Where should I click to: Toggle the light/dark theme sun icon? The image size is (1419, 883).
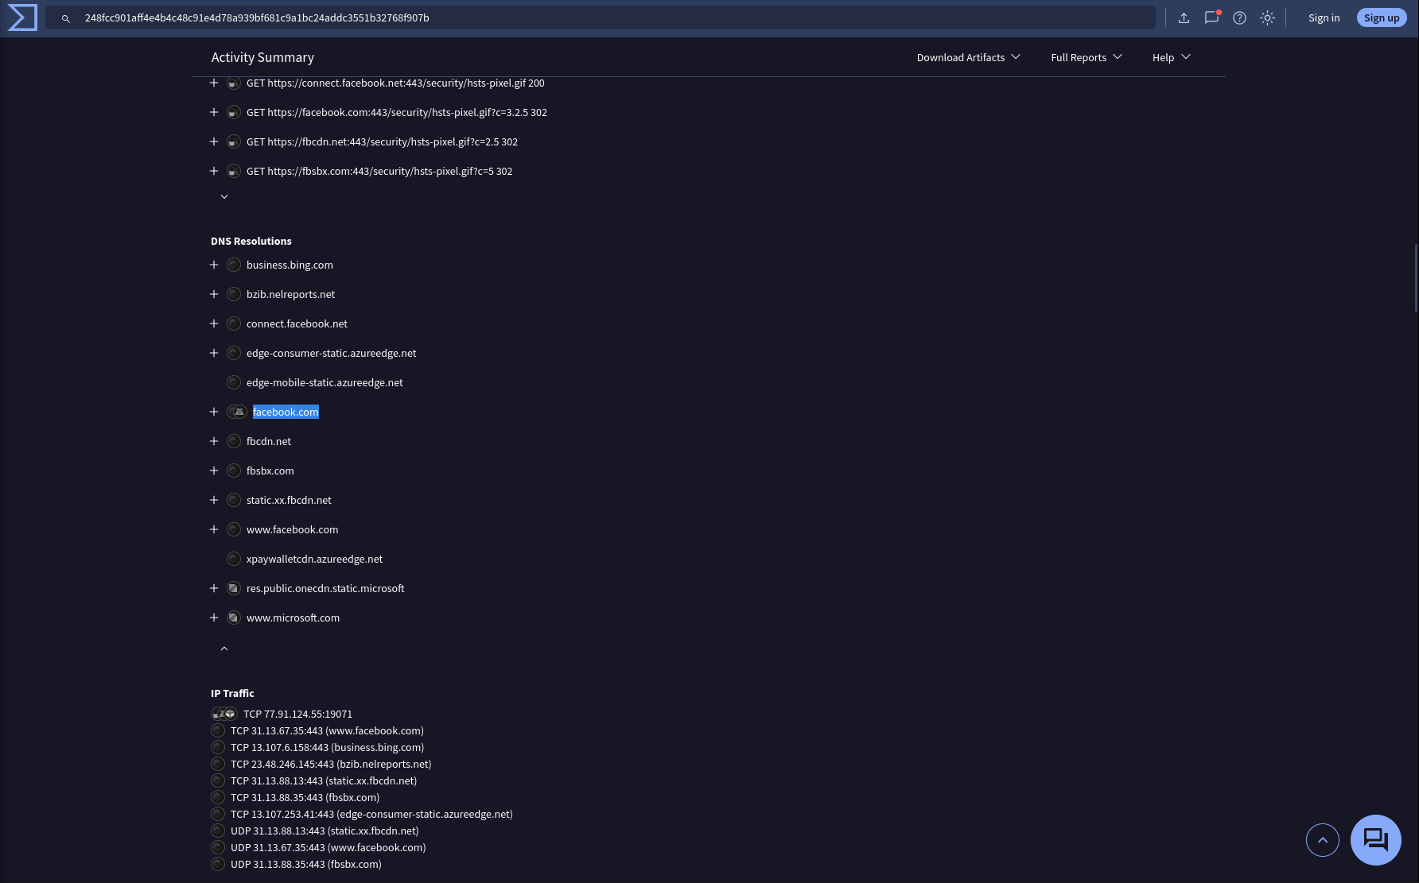1267,17
